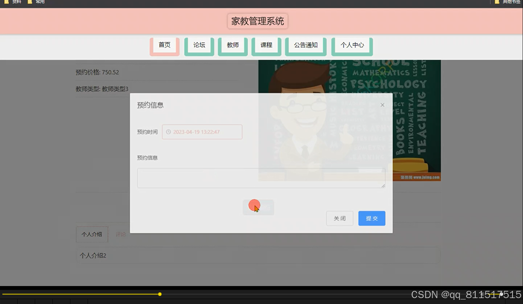Click the × to close the 预约信息 dialog

382,105
